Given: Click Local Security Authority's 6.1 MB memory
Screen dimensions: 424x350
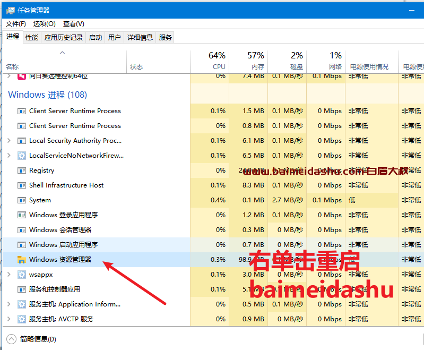Looking at the screenshot, I should click(253, 141).
